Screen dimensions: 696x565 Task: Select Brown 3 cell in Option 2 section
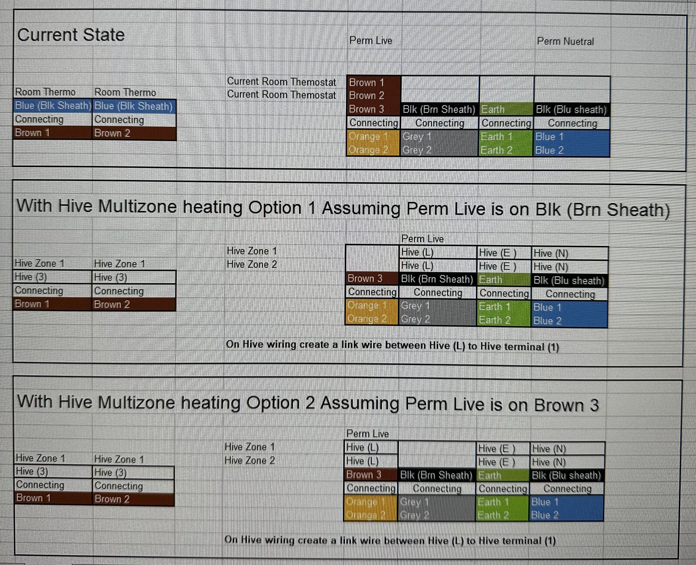[364, 474]
